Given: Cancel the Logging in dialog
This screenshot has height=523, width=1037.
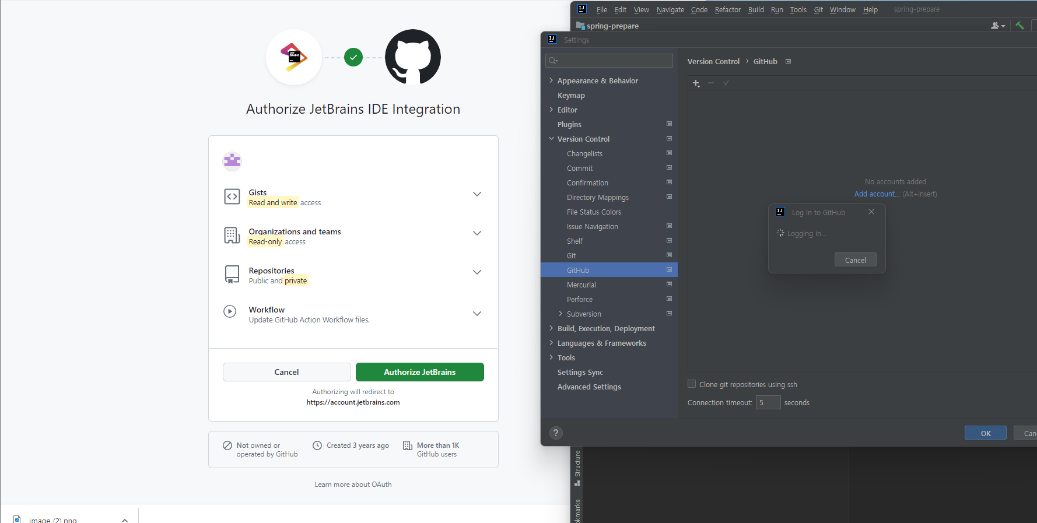Looking at the screenshot, I should coord(856,260).
